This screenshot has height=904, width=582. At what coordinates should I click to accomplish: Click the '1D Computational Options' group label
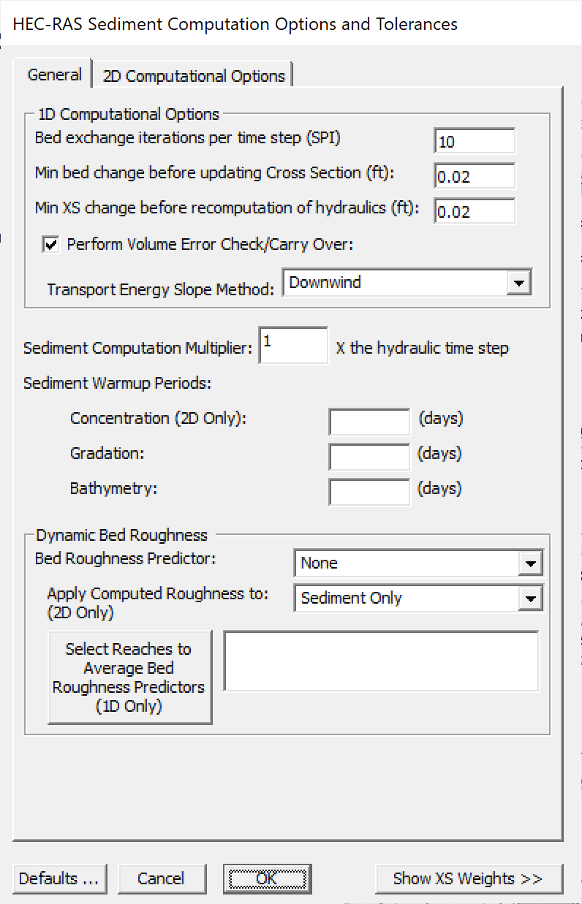129,114
